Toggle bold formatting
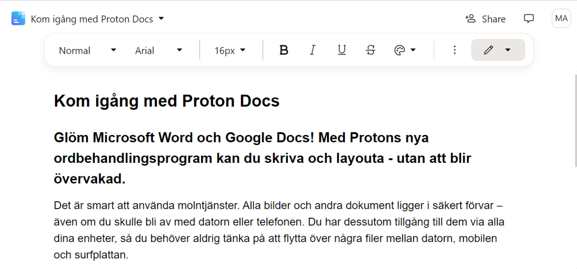 284,50
